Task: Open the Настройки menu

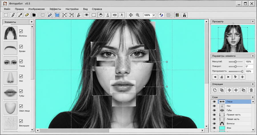Action: 72,9
